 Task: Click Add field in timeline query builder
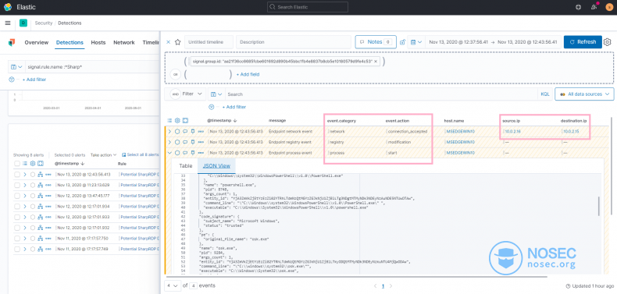click(x=248, y=74)
